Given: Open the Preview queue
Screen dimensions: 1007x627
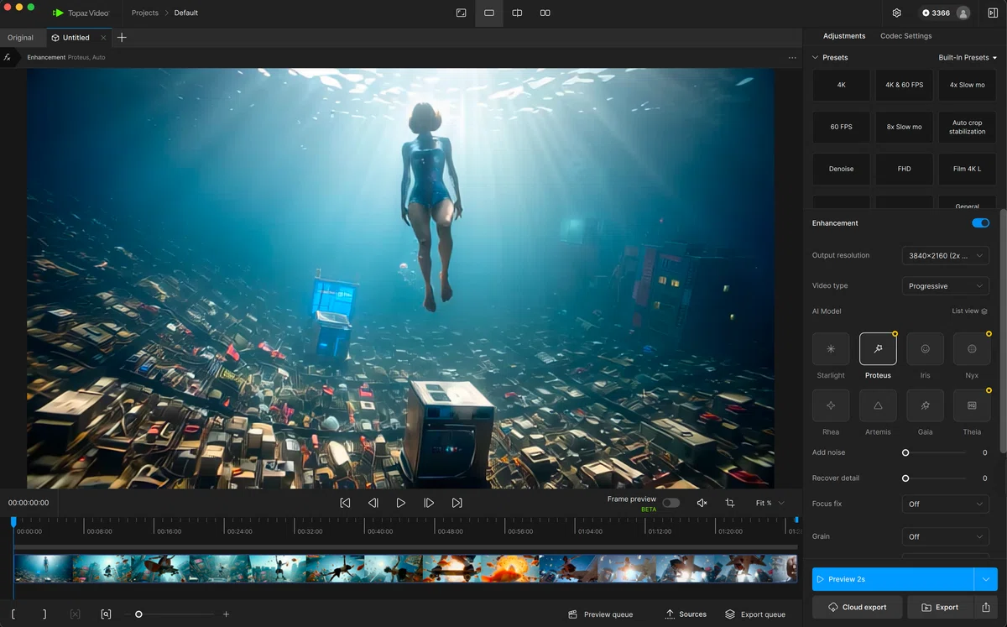Looking at the screenshot, I should coord(601,614).
